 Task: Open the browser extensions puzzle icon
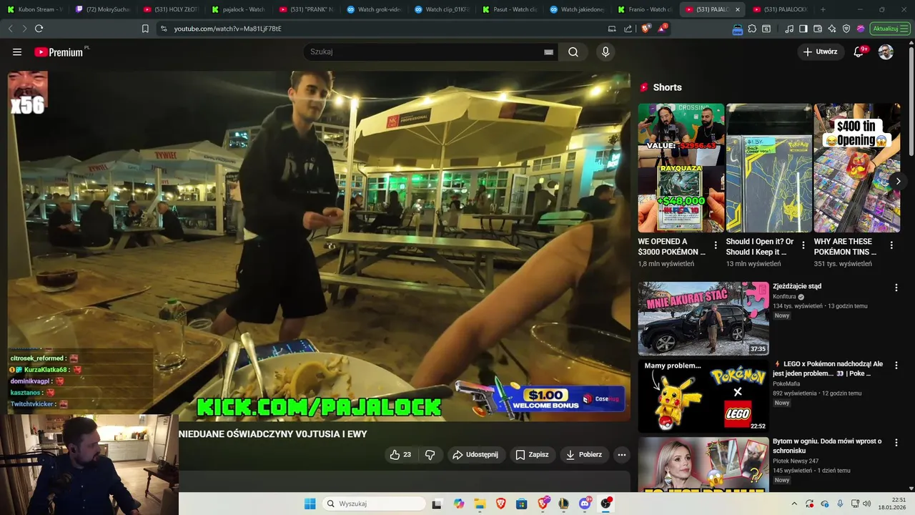pos(752,29)
